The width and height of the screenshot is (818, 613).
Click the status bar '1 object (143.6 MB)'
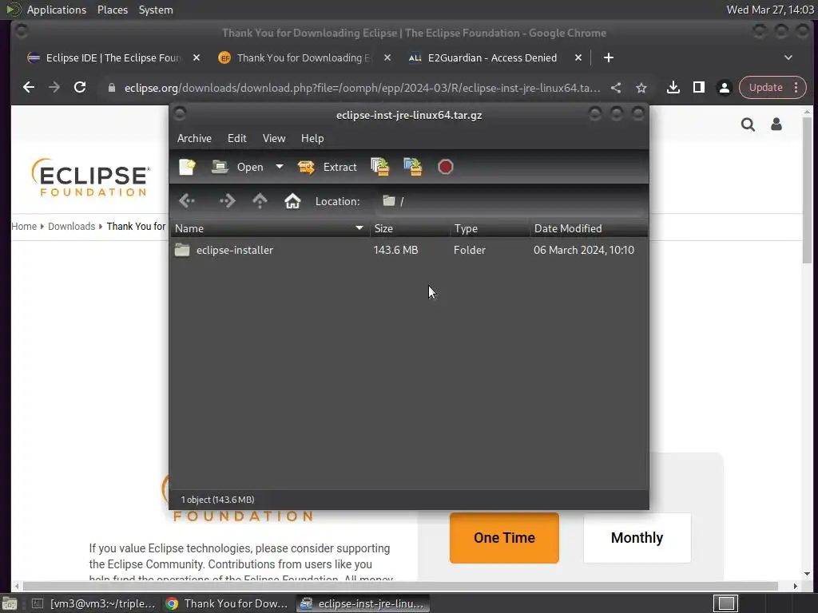(217, 500)
